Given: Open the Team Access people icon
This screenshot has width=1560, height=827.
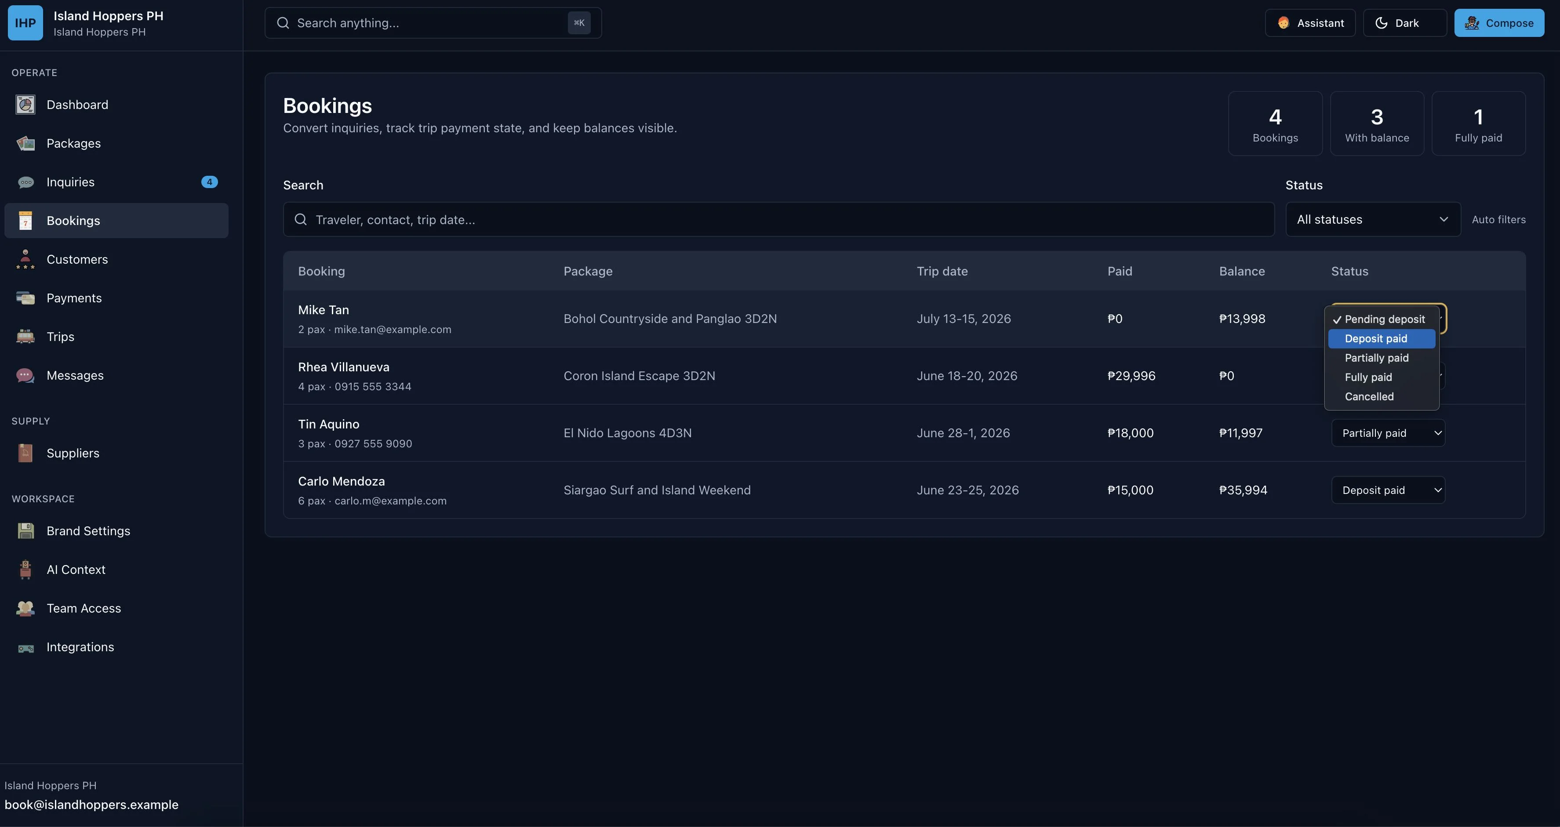Looking at the screenshot, I should (25, 609).
